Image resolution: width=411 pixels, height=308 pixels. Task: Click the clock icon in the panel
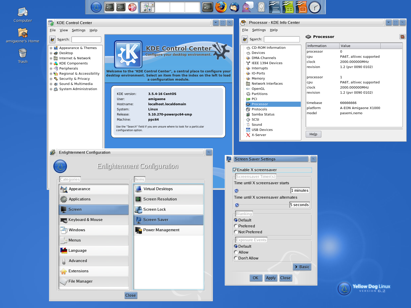pos(315,7)
